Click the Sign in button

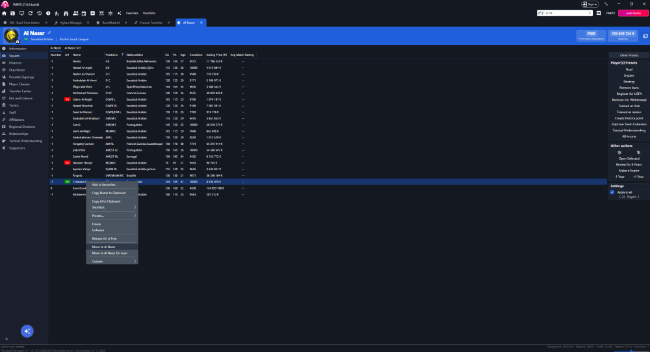[x=590, y=4]
